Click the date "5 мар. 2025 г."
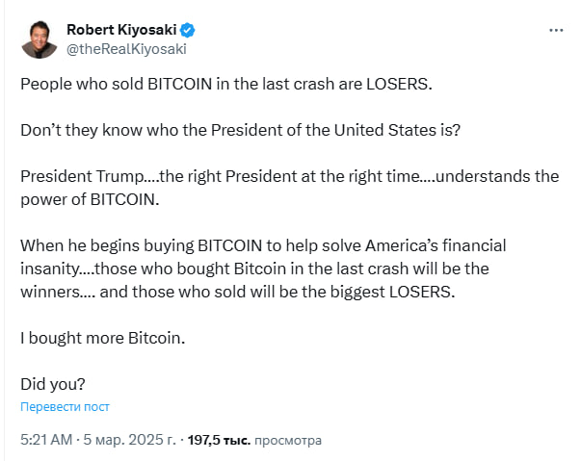The width and height of the screenshot is (581, 461). pos(129,440)
